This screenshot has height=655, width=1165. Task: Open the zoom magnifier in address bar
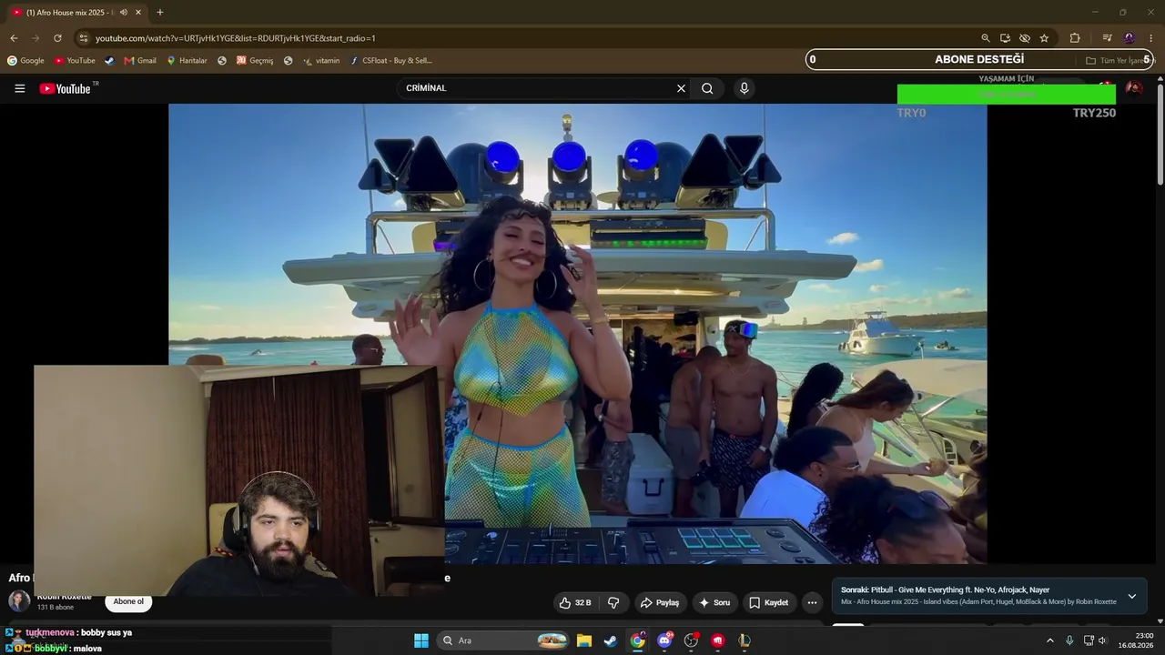[x=986, y=38]
